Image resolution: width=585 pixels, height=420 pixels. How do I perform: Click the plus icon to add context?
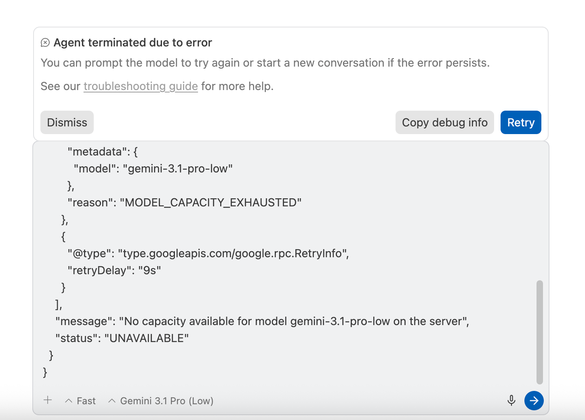(x=48, y=400)
